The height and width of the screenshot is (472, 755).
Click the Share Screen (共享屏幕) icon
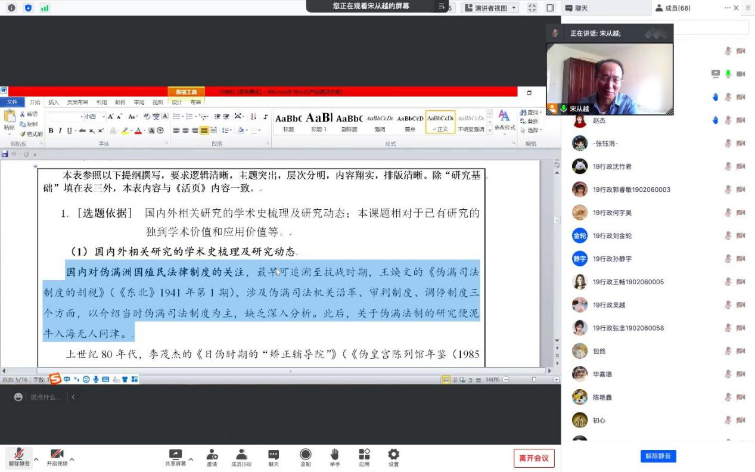point(175,456)
